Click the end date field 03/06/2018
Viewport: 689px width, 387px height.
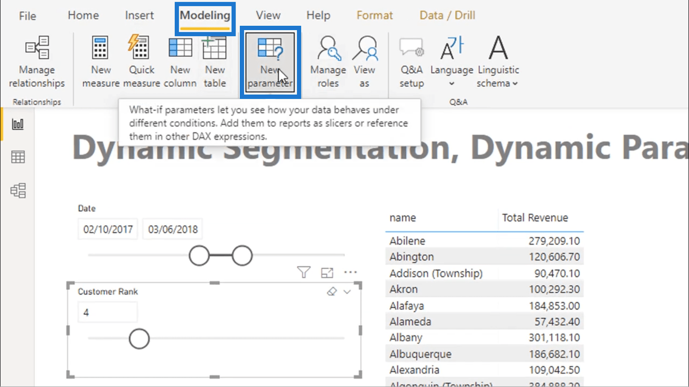pyautogui.click(x=173, y=229)
